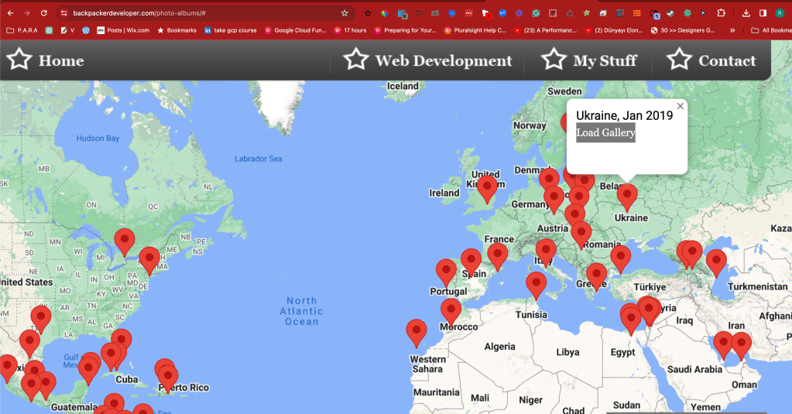The image size is (792, 414).
Task: Click the Hudson Bay map label
Action: tap(98, 139)
